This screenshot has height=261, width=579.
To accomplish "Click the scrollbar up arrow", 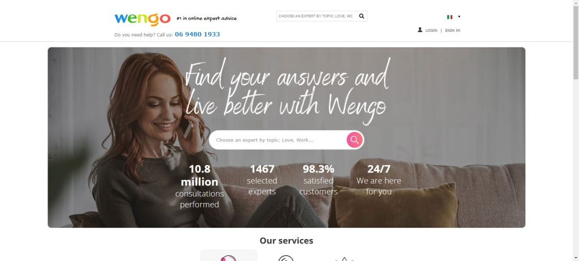I will point(576,3).
